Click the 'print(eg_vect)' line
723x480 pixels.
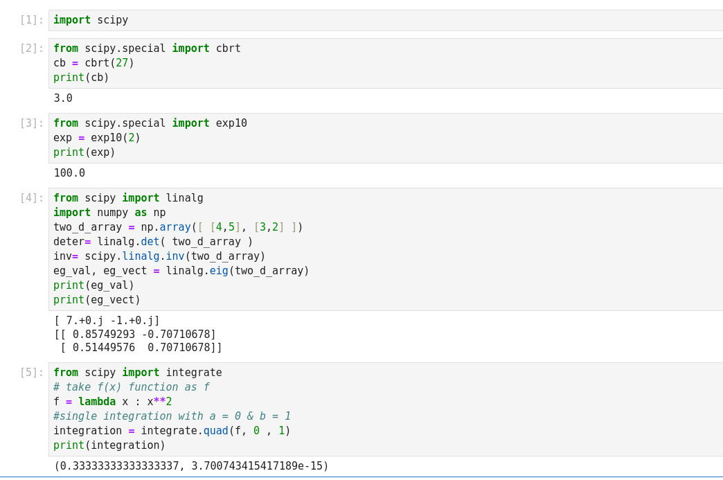[x=97, y=300]
